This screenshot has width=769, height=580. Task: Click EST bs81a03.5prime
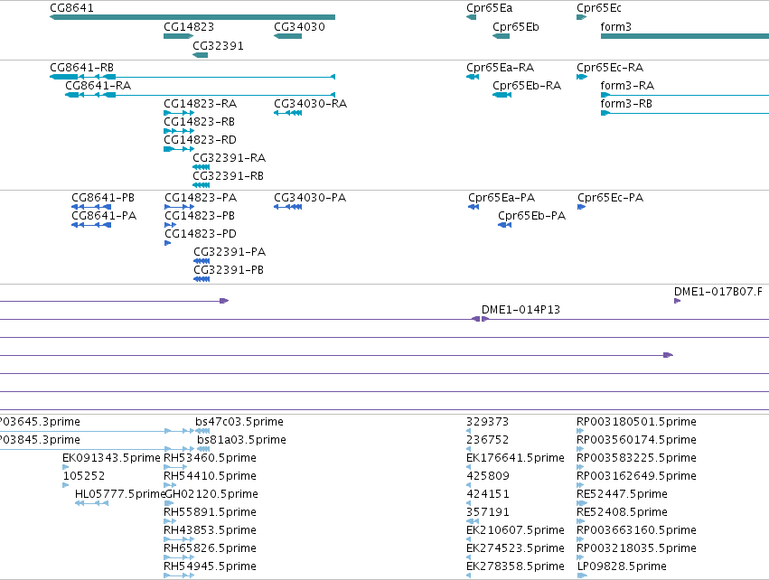click(203, 449)
